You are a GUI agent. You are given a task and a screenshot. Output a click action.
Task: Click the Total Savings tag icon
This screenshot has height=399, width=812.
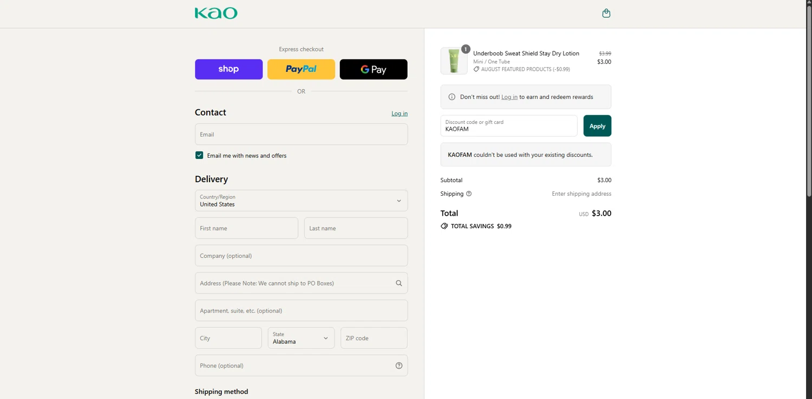(x=444, y=226)
